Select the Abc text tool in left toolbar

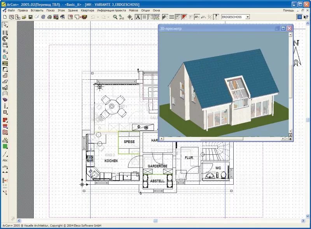[x=5, y=160]
